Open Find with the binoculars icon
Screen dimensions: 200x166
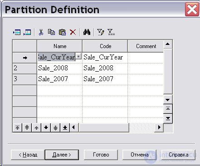[x=87, y=32]
